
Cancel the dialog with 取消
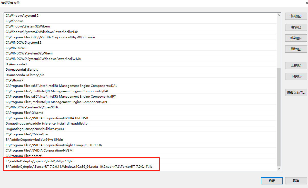click(x=296, y=181)
